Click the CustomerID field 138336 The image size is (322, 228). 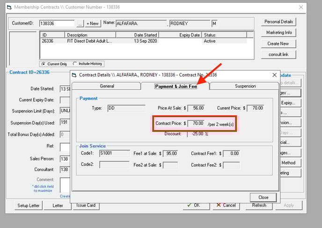coord(57,23)
